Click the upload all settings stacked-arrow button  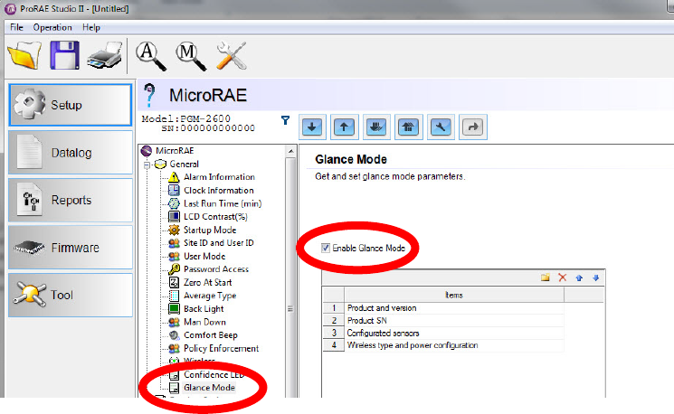pyautogui.click(x=408, y=127)
